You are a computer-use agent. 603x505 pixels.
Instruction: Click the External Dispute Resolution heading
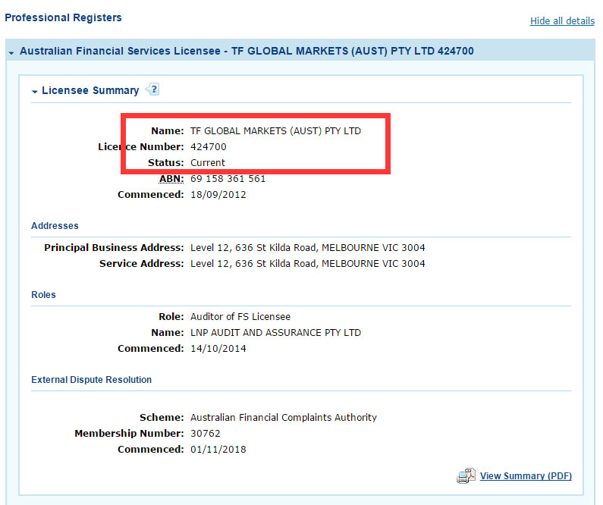[92, 380]
